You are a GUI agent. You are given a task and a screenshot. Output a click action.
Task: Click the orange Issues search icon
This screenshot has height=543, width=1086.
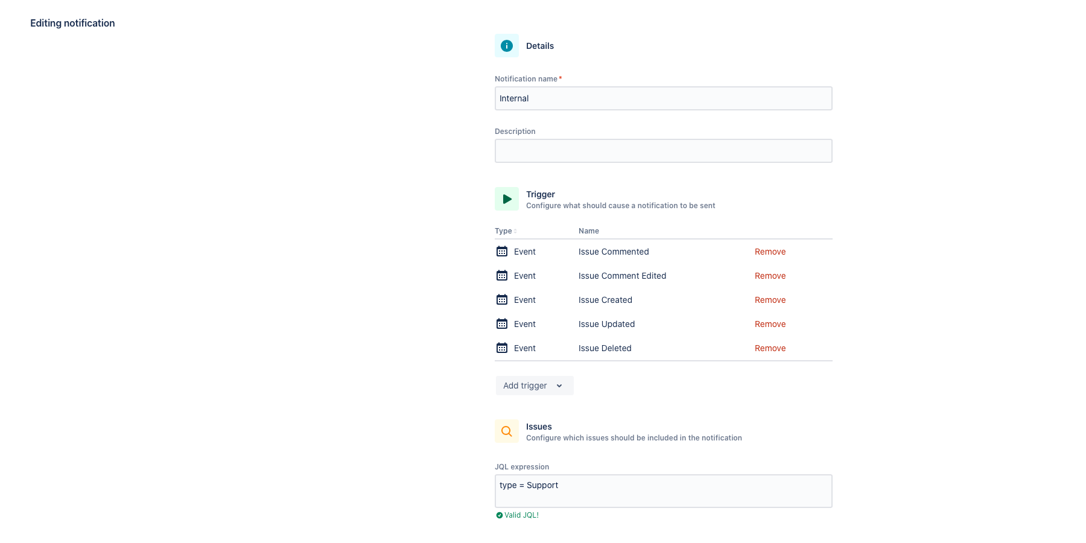pyautogui.click(x=507, y=431)
